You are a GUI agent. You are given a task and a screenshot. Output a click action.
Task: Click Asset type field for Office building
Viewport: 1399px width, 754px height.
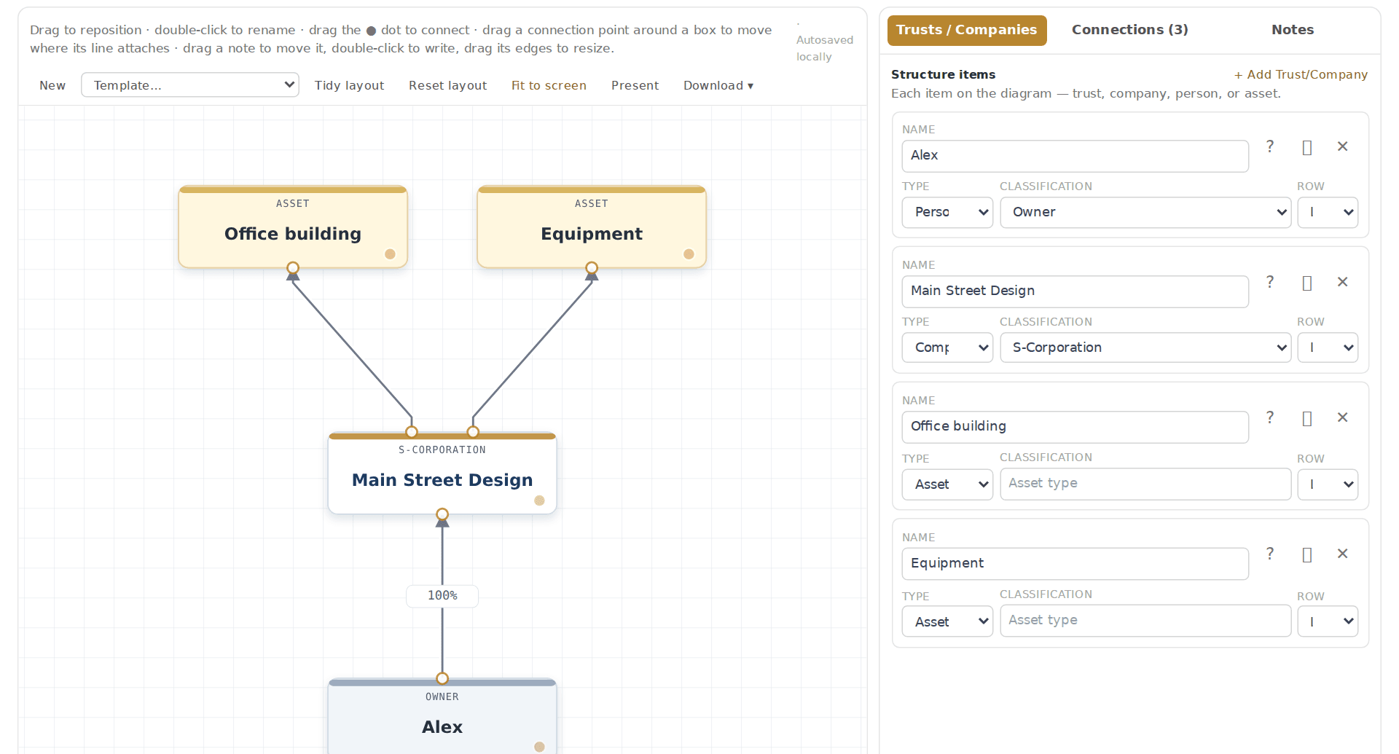click(x=1145, y=484)
